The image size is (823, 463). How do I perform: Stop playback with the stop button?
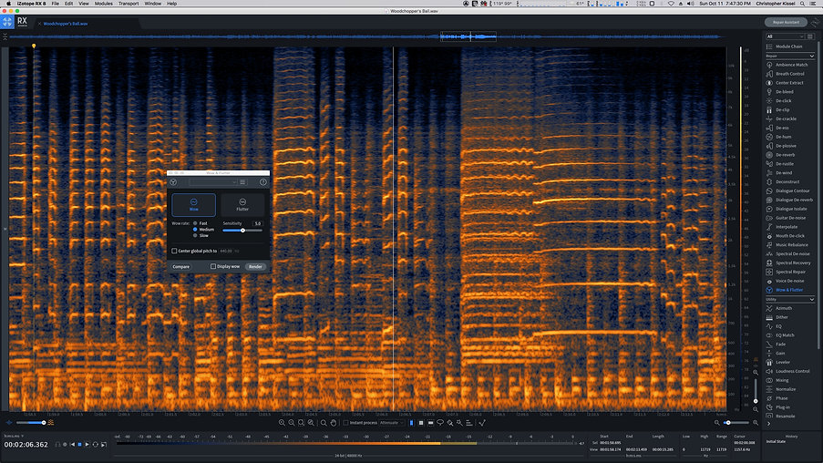click(80, 445)
